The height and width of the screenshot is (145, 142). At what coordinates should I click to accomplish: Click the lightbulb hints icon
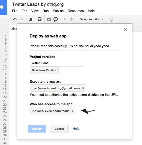point(111,19)
